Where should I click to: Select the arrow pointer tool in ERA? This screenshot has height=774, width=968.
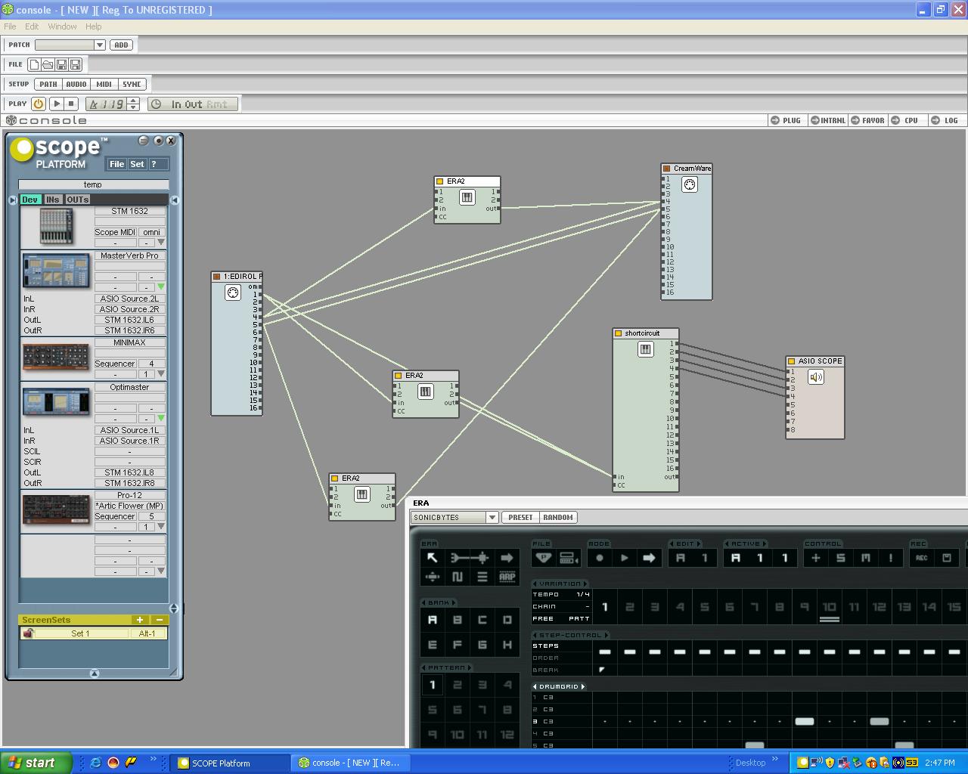432,558
